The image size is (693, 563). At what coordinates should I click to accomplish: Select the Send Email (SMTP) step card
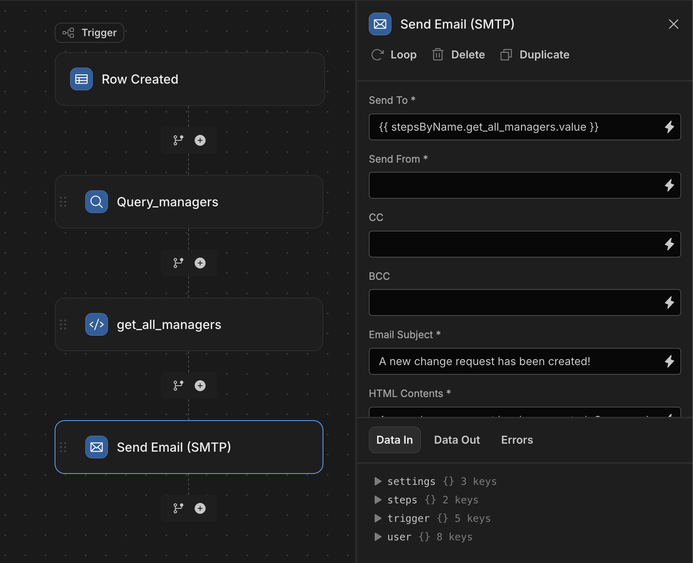(189, 447)
